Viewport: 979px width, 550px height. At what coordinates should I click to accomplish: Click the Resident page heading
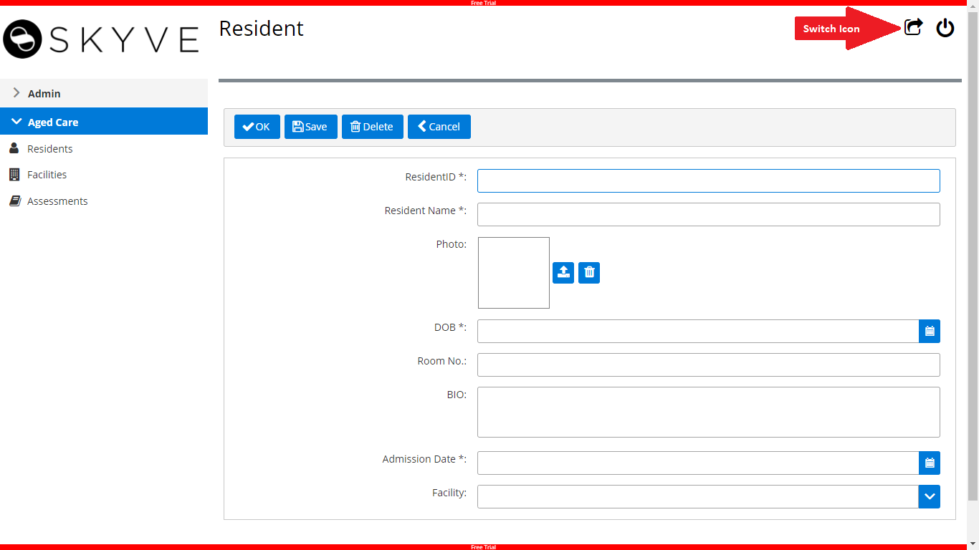coord(261,28)
